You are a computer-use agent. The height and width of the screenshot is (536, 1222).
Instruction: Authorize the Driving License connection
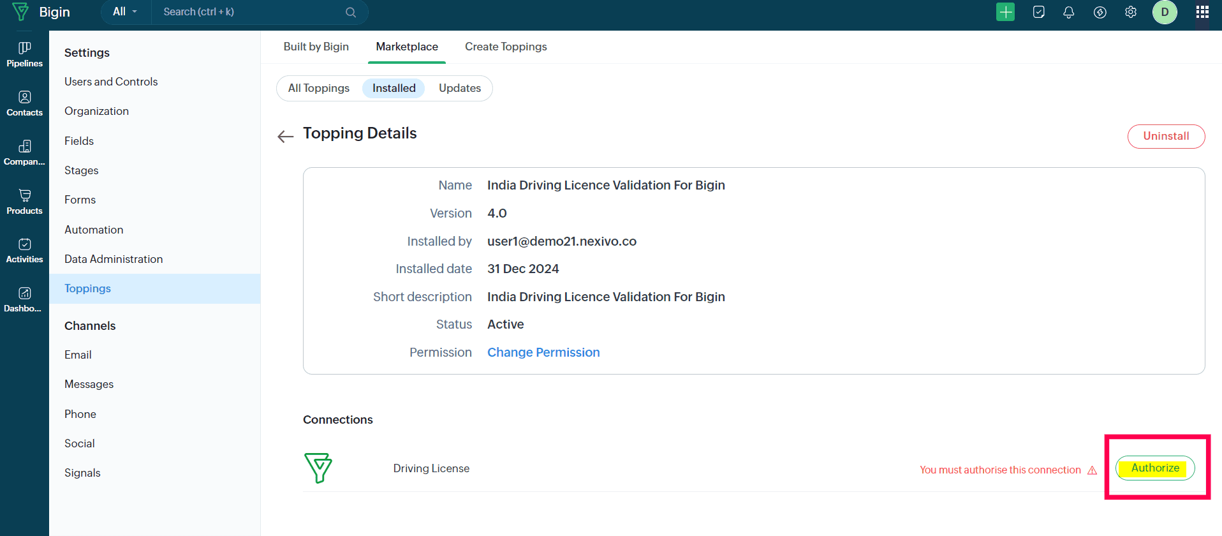click(x=1155, y=468)
